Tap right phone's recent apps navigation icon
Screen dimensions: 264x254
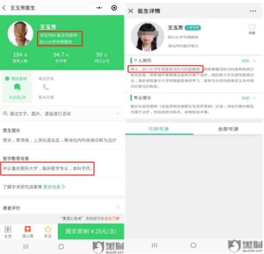(x=154, y=245)
